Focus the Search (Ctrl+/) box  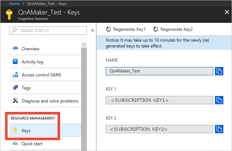pos(48,30)
